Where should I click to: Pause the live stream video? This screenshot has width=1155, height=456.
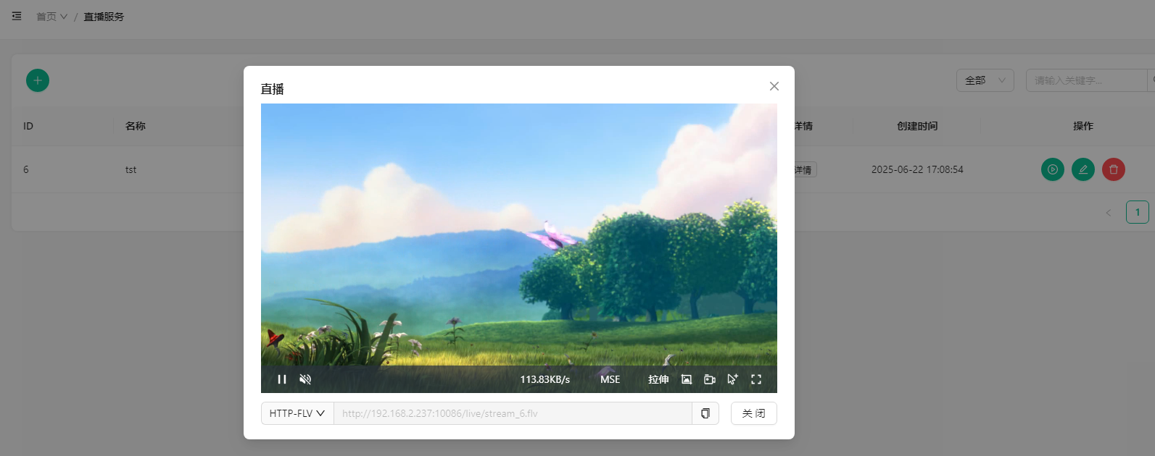pos(282,379)
